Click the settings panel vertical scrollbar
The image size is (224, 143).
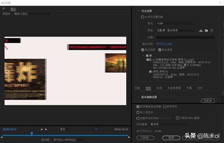223,93
